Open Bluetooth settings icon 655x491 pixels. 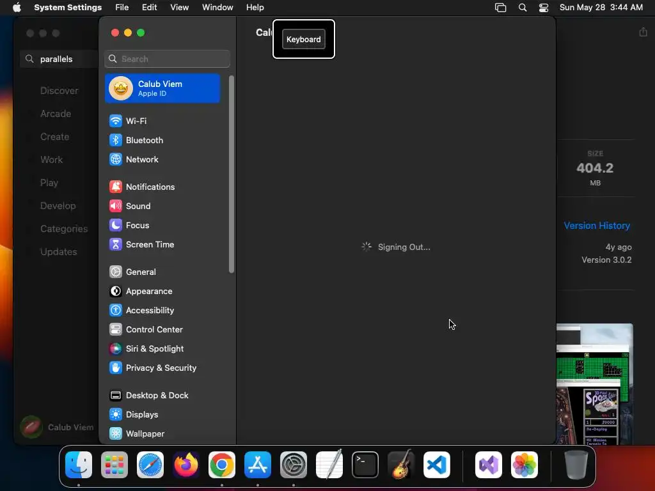pyautogui.click(x=116, y=140)
